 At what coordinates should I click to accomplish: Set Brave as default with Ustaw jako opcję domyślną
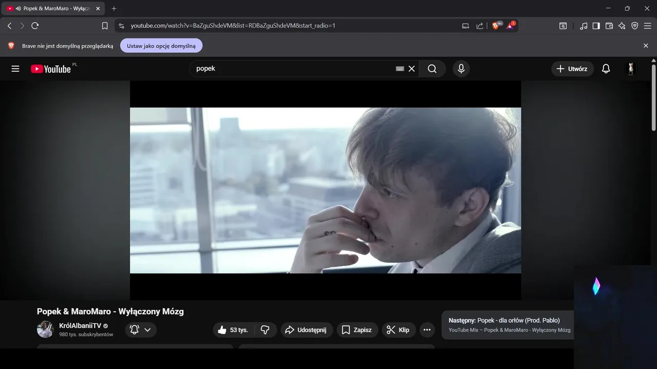point(161,46)
